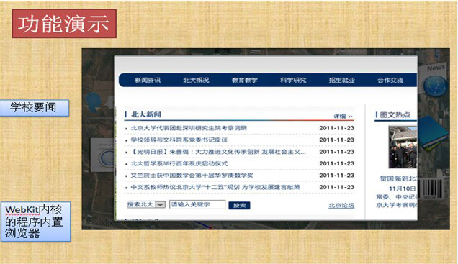Open 详细 link for 北大新闻

click(x=343, y=116)
